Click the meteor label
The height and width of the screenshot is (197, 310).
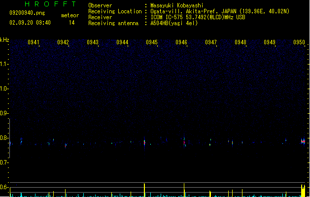tap(70, 15)
